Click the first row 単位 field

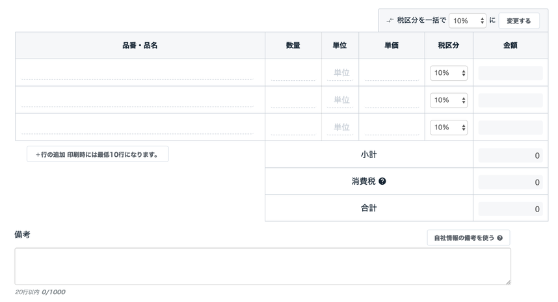pos(340,73)
